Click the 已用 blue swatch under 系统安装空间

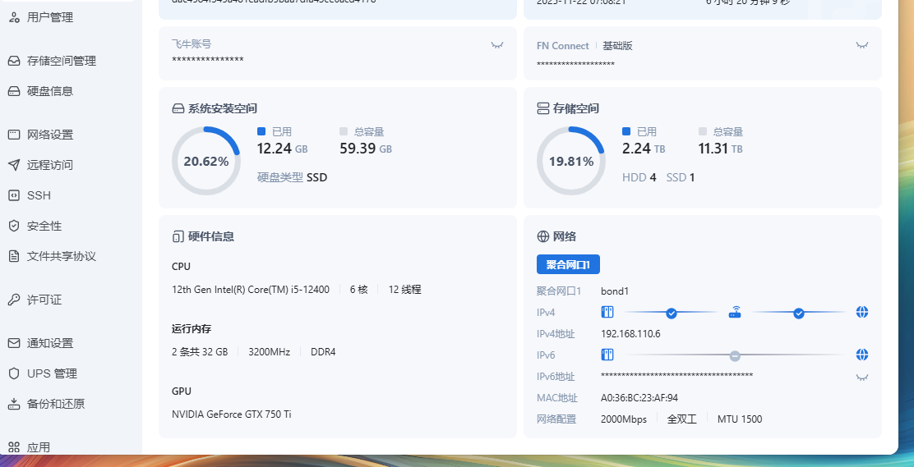pyautogui.click(x=261, y=131)
